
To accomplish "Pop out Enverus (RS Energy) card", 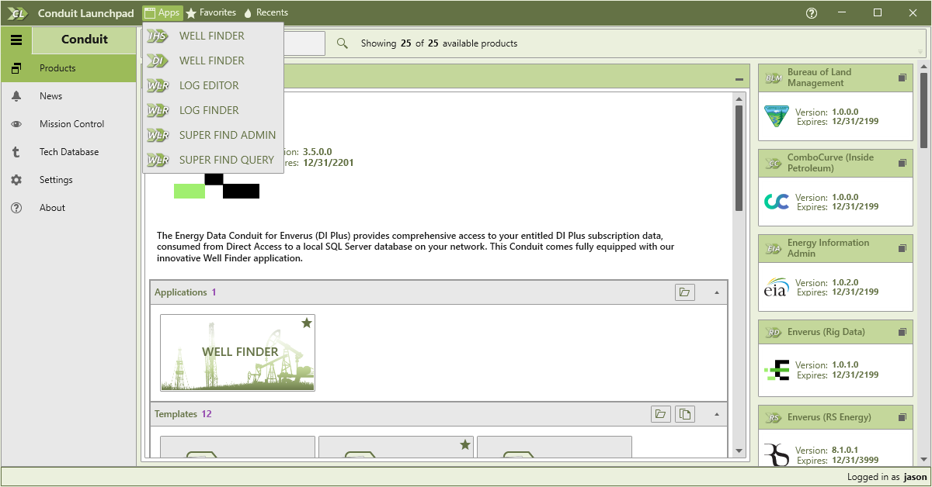I will [902, 419].
